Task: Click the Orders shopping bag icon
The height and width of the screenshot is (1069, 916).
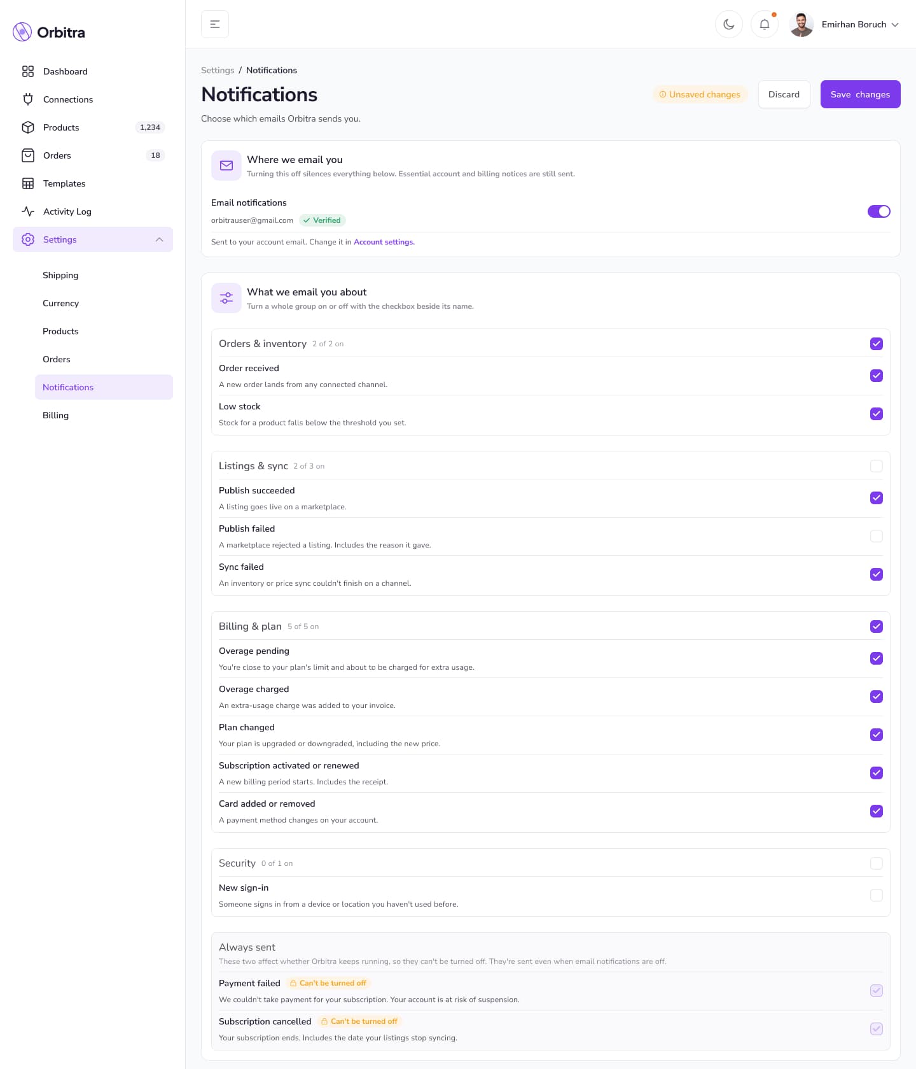Action: (28, 155)
